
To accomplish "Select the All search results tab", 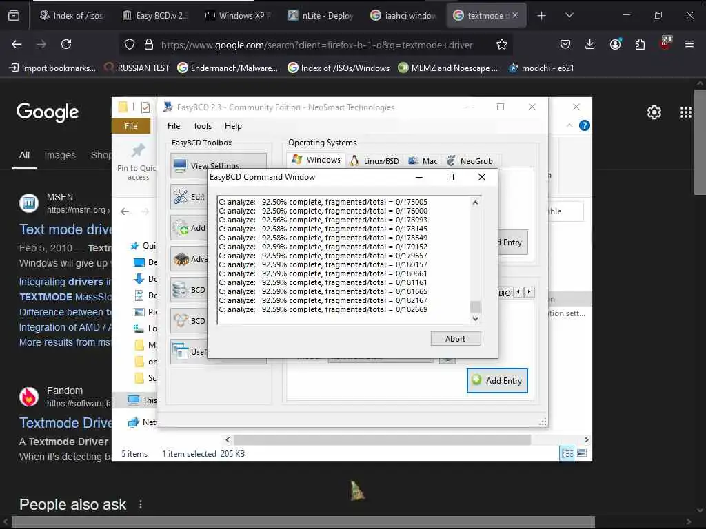I will coord(24,155).
